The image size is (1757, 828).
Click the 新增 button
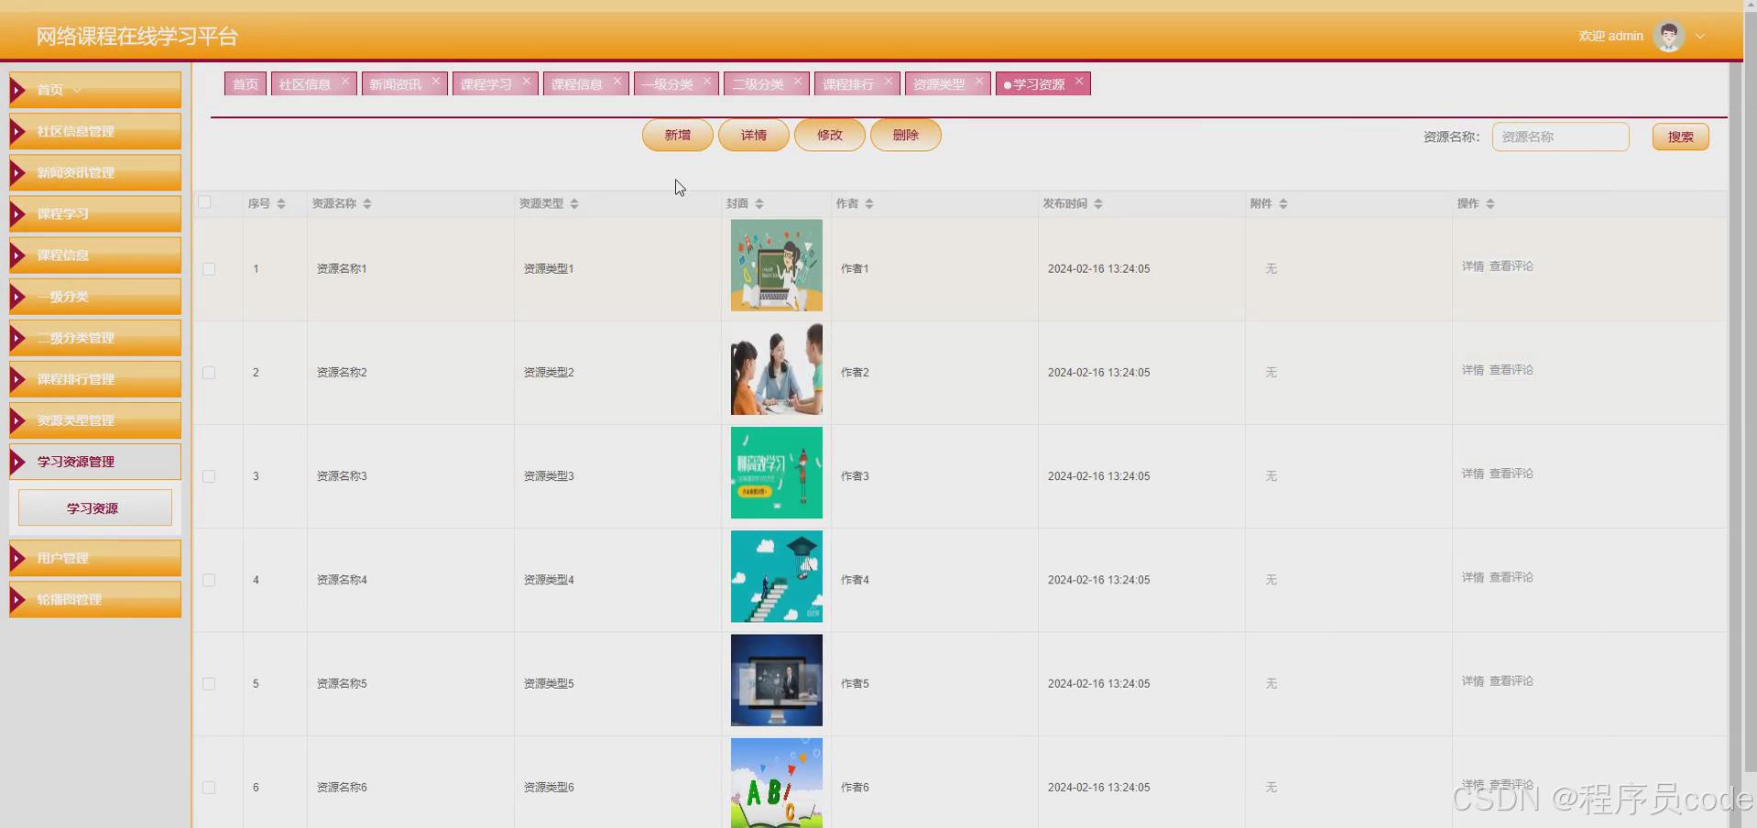tap(678, 135)
